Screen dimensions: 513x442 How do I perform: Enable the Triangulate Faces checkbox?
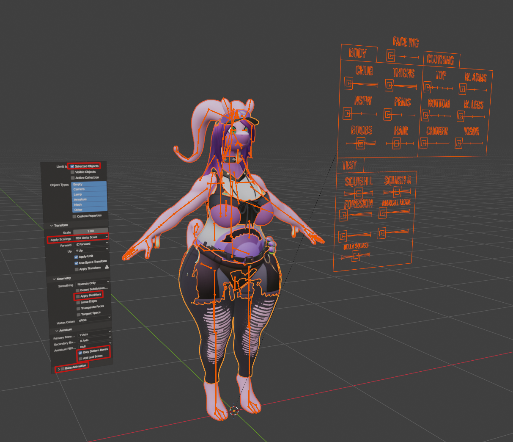[78, 309]
